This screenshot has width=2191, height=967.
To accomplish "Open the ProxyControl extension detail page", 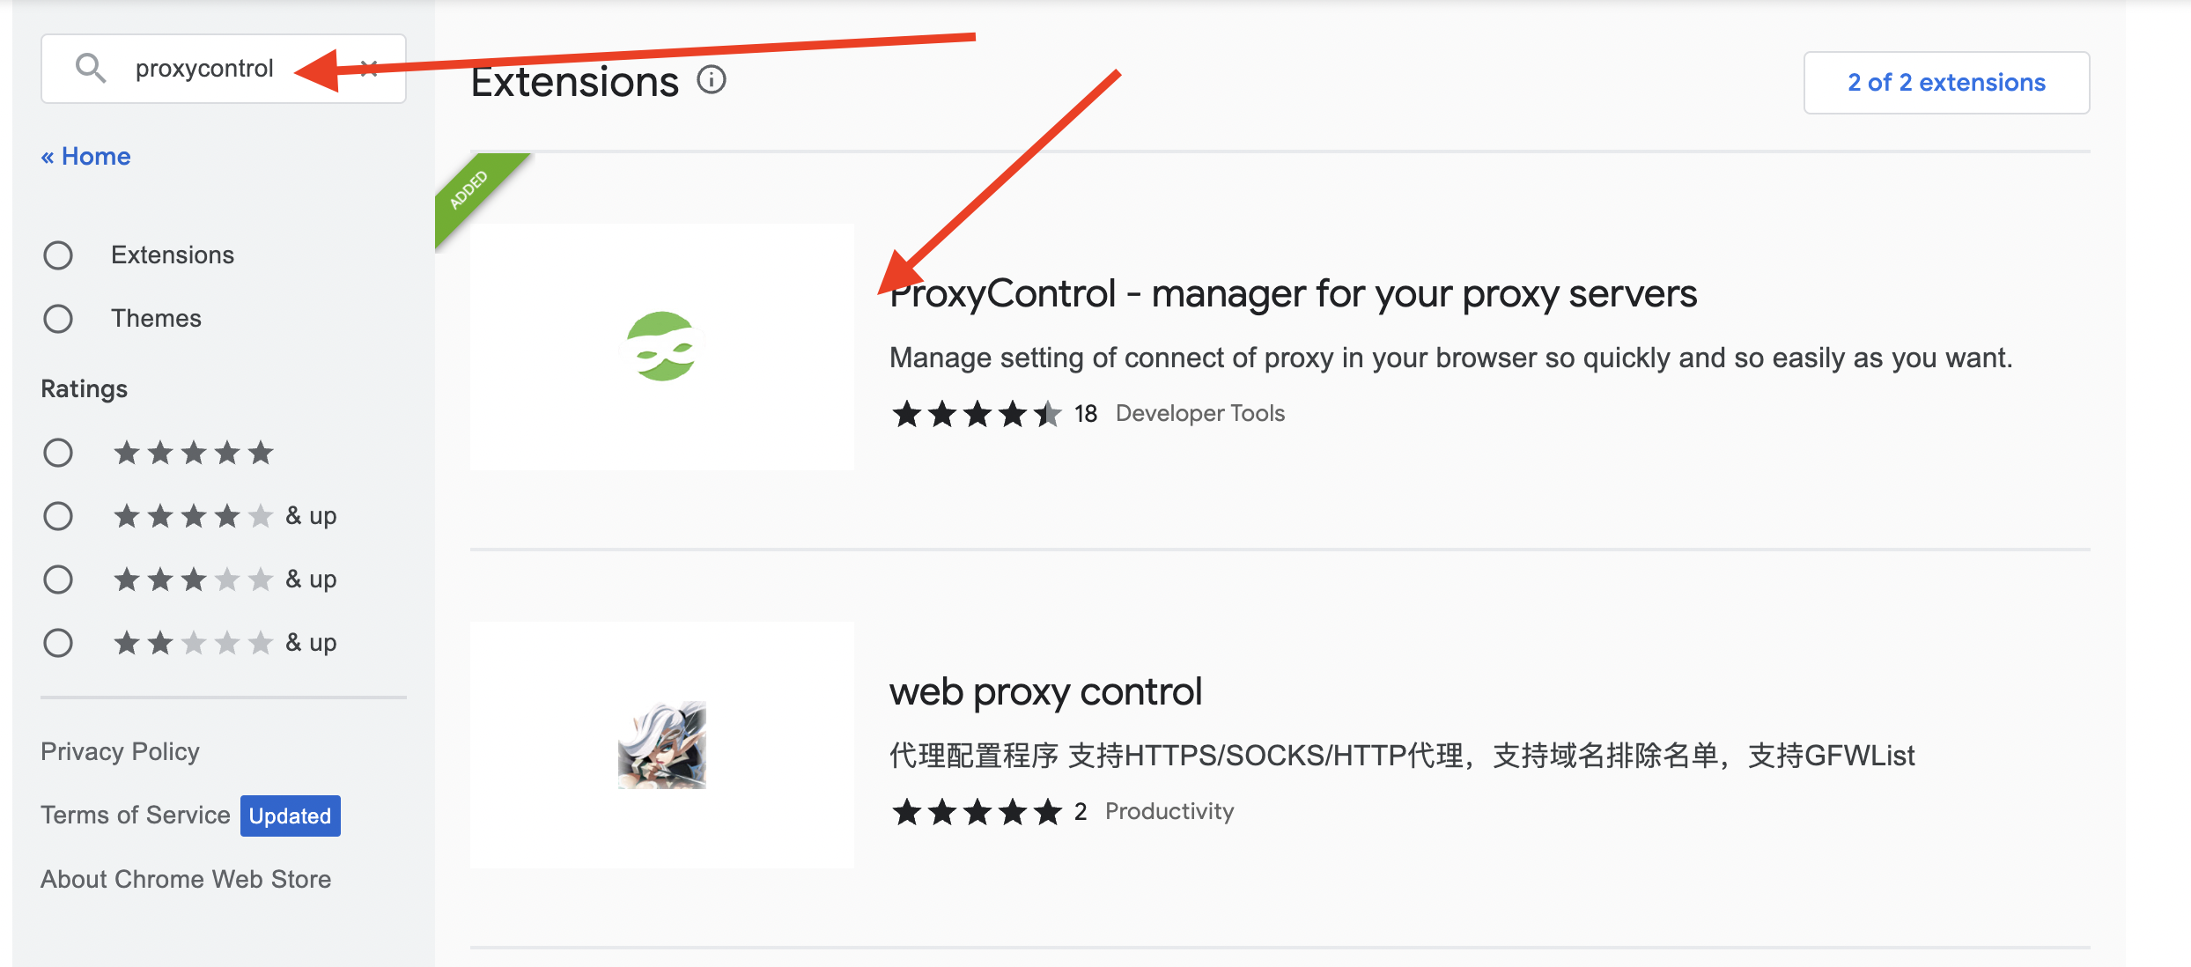I will (x=1293, y=293).
